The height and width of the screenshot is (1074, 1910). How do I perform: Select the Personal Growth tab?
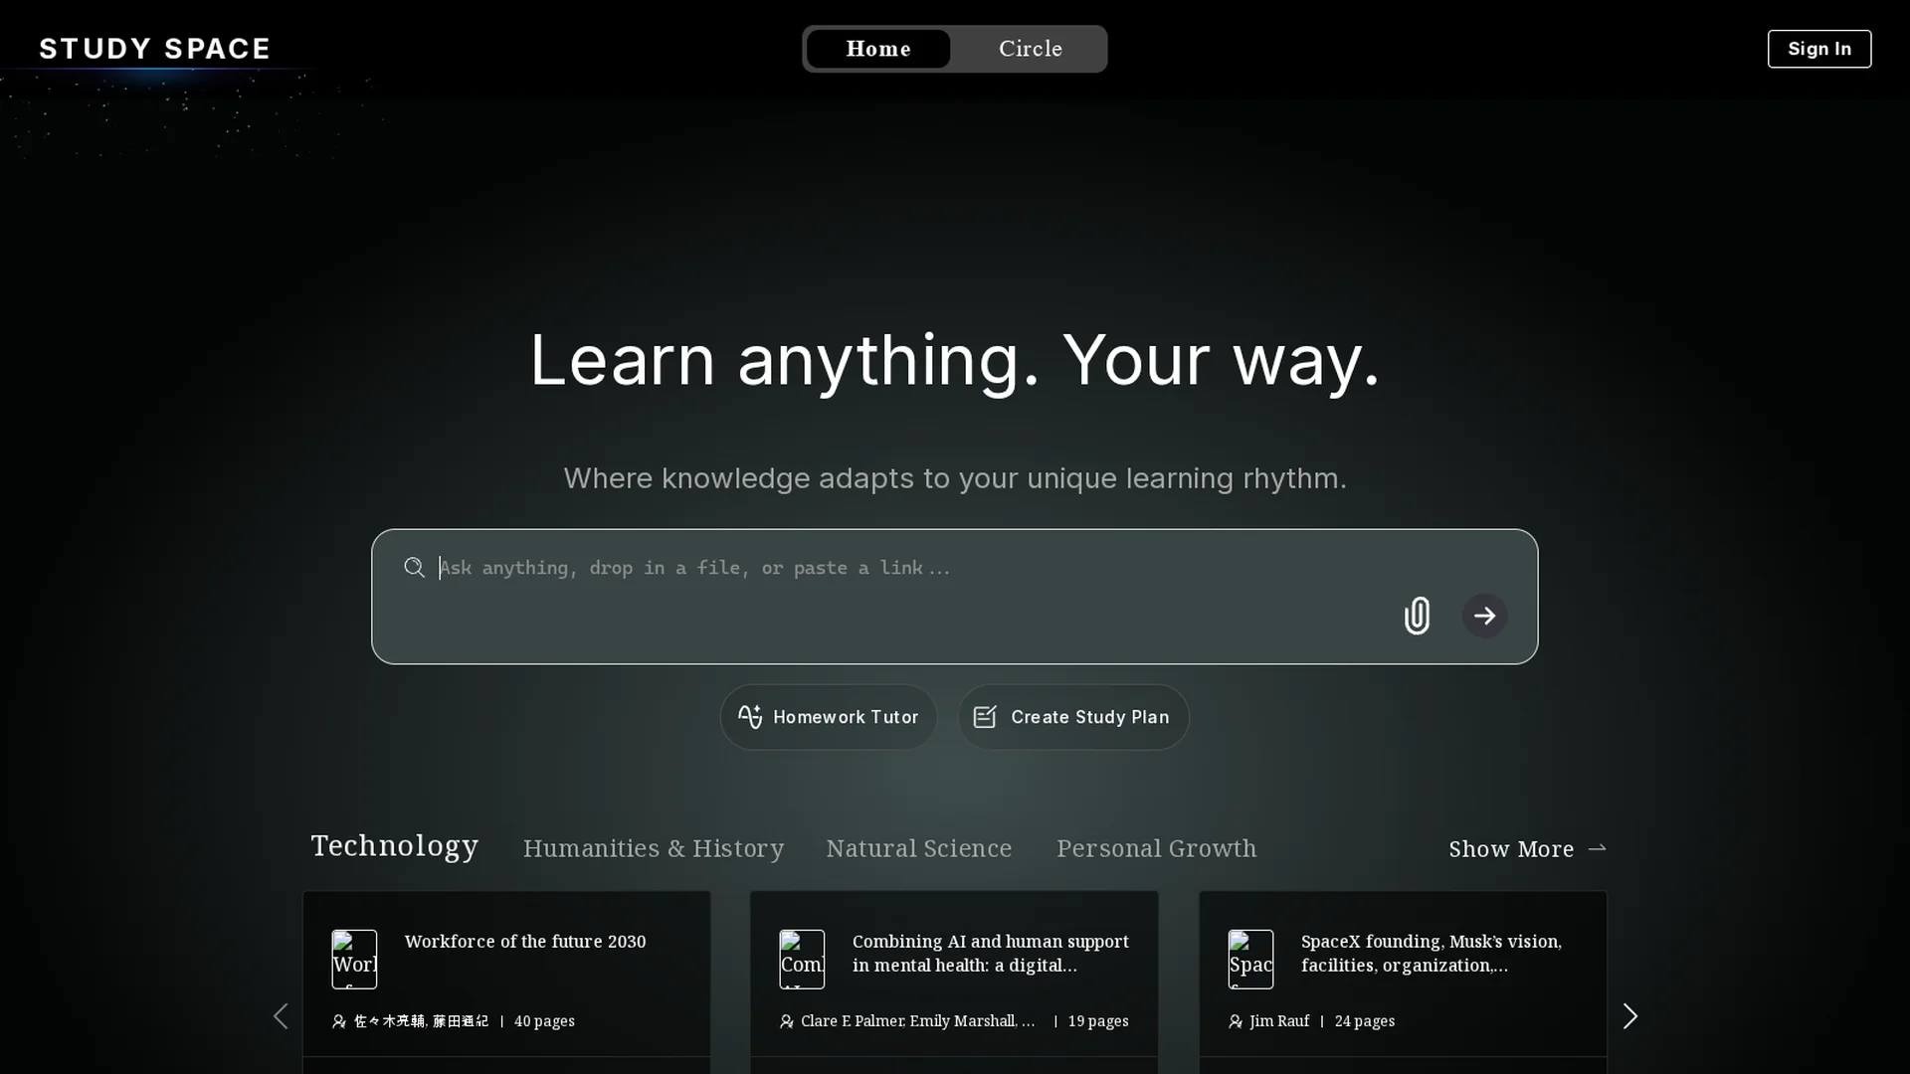tap(1156, 848)
